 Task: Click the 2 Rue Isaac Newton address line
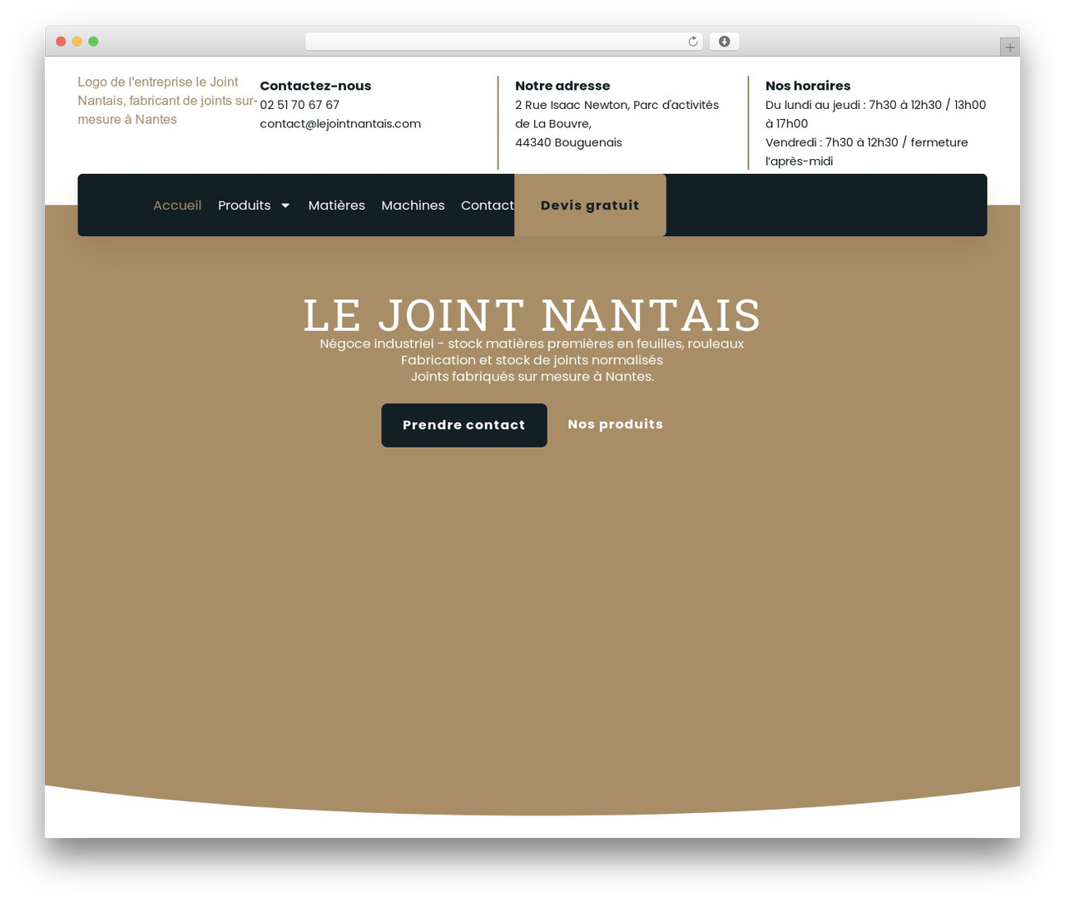[x=617, y=114]
